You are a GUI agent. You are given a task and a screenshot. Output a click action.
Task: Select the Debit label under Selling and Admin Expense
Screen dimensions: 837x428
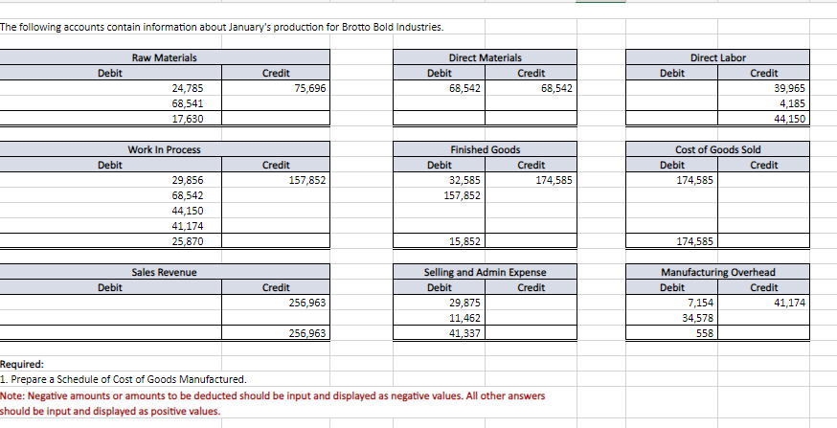(440, 287)
